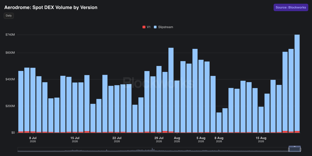Click the grip icon atop the range selector
This screenshot has width=312, height=156.
[295, 147]
